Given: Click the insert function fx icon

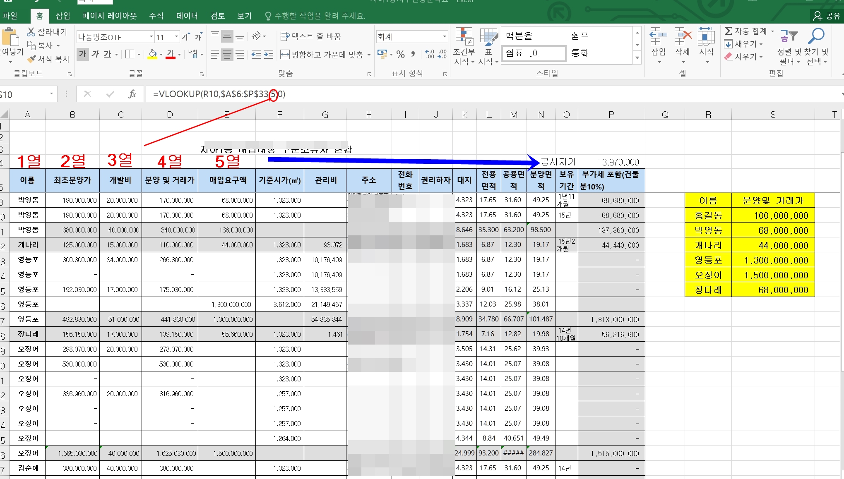Looking at the screenshot, I should (x=132, y=94).
